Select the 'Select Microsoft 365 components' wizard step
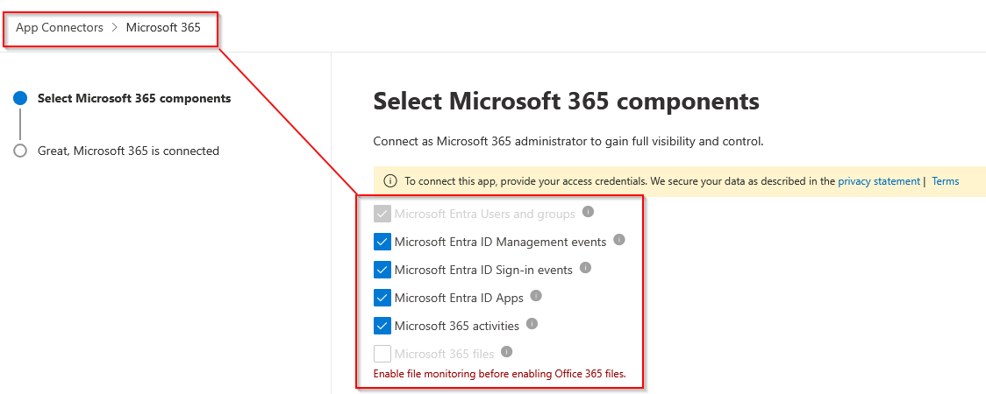Viewport: 986px width, 394px height. (134, 98)
